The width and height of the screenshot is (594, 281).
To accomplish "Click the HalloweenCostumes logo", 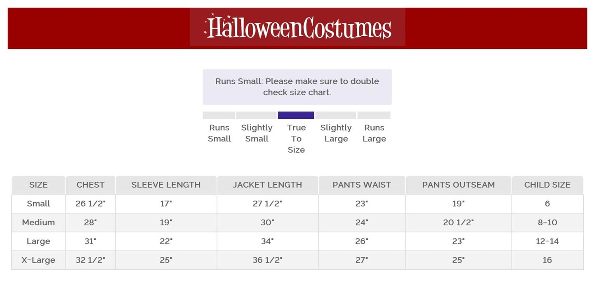I will tap(297, 27).
